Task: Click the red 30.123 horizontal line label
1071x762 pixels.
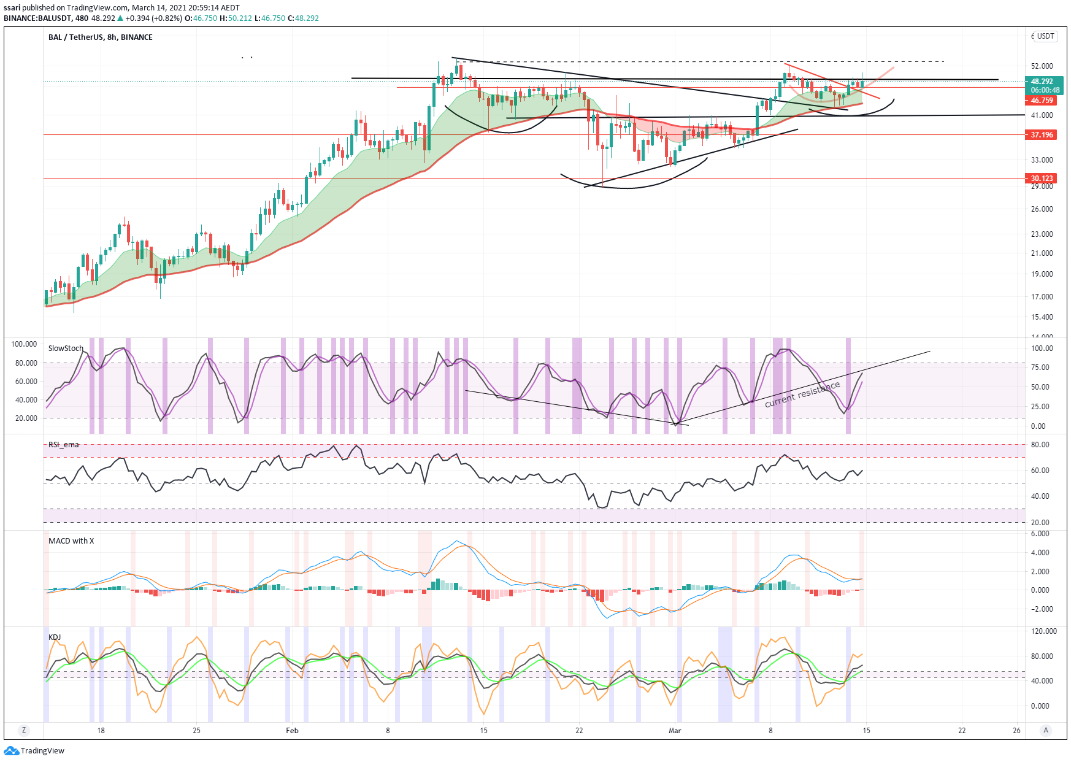Action: point(1042,179)
